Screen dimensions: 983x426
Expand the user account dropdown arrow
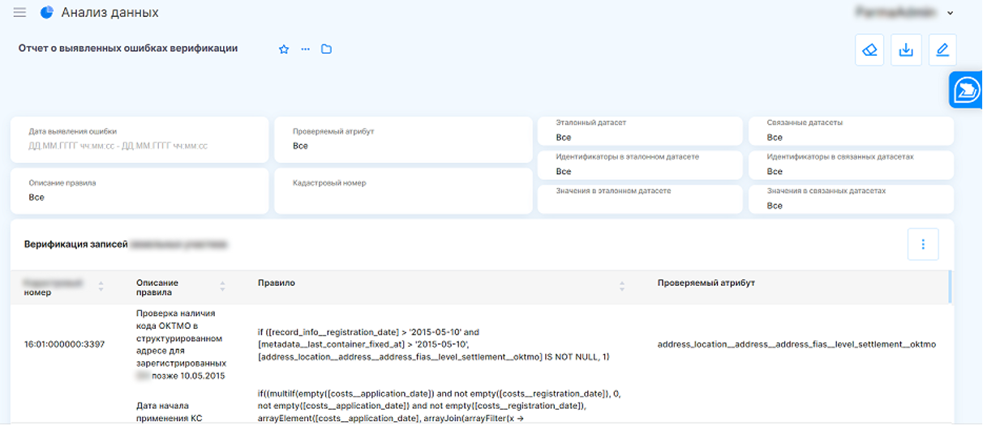[x=951, y=13]
